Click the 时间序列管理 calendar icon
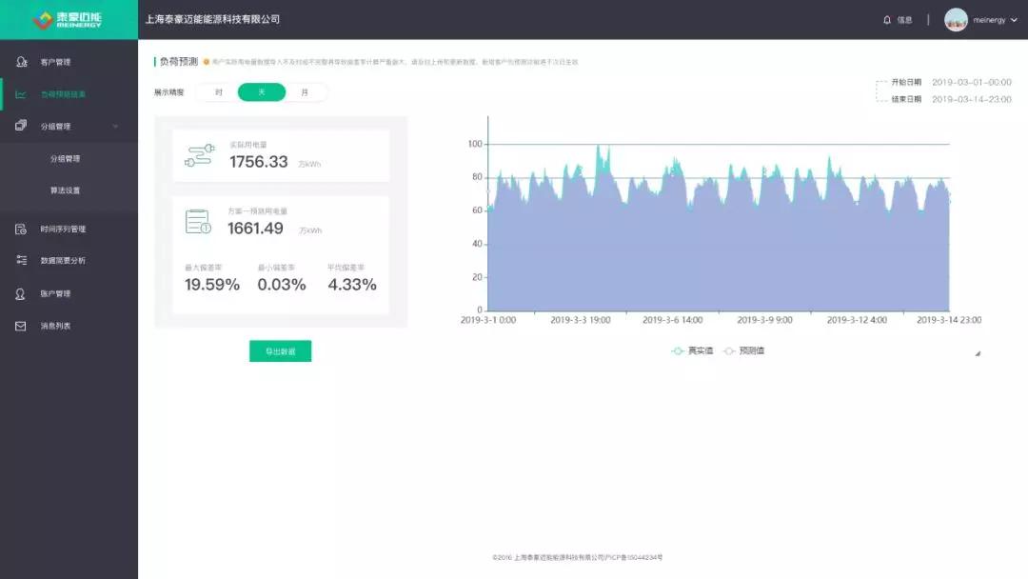1028x579 pixels. pyautogui.click(x=21, y=229)
